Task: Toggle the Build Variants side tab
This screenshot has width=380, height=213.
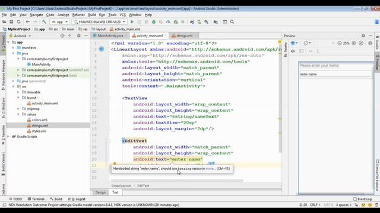Action: click(x=3, y=164)
